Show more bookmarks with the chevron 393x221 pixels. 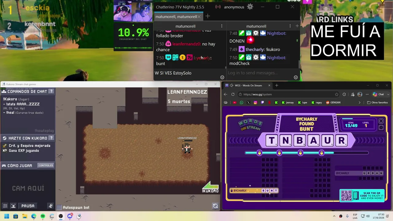360,103
